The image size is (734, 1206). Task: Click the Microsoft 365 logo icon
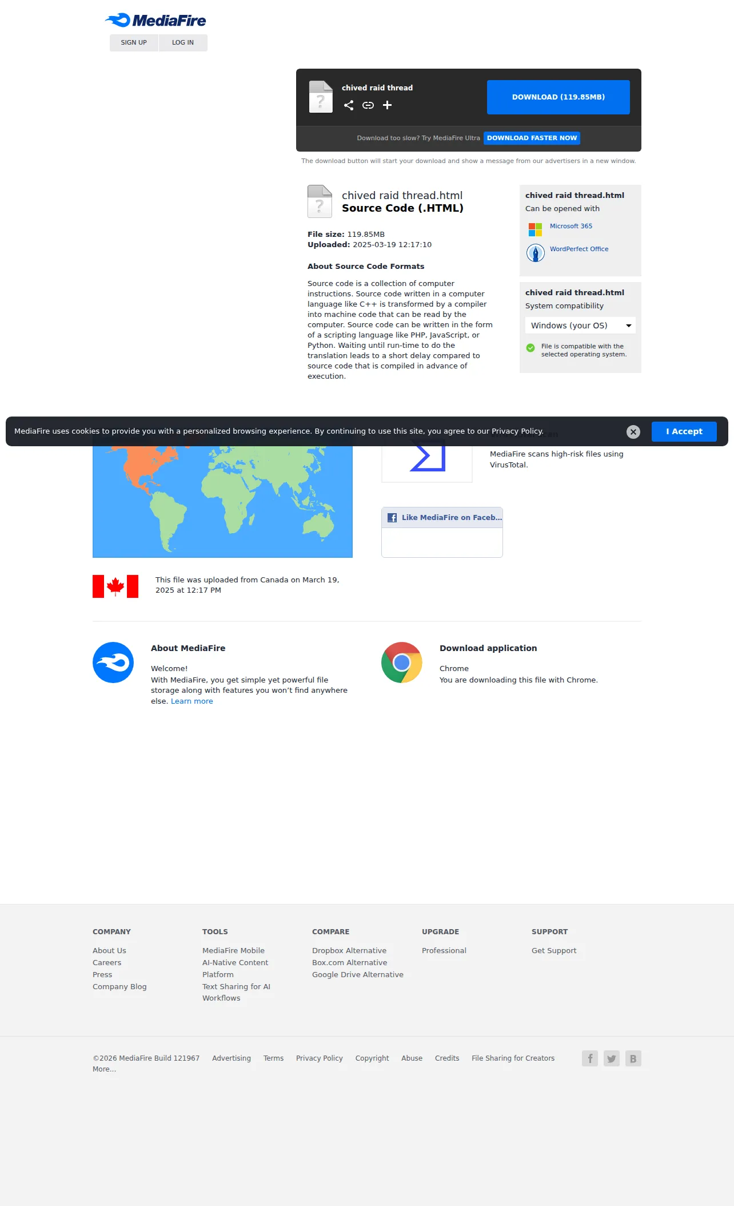click(535, 229)
